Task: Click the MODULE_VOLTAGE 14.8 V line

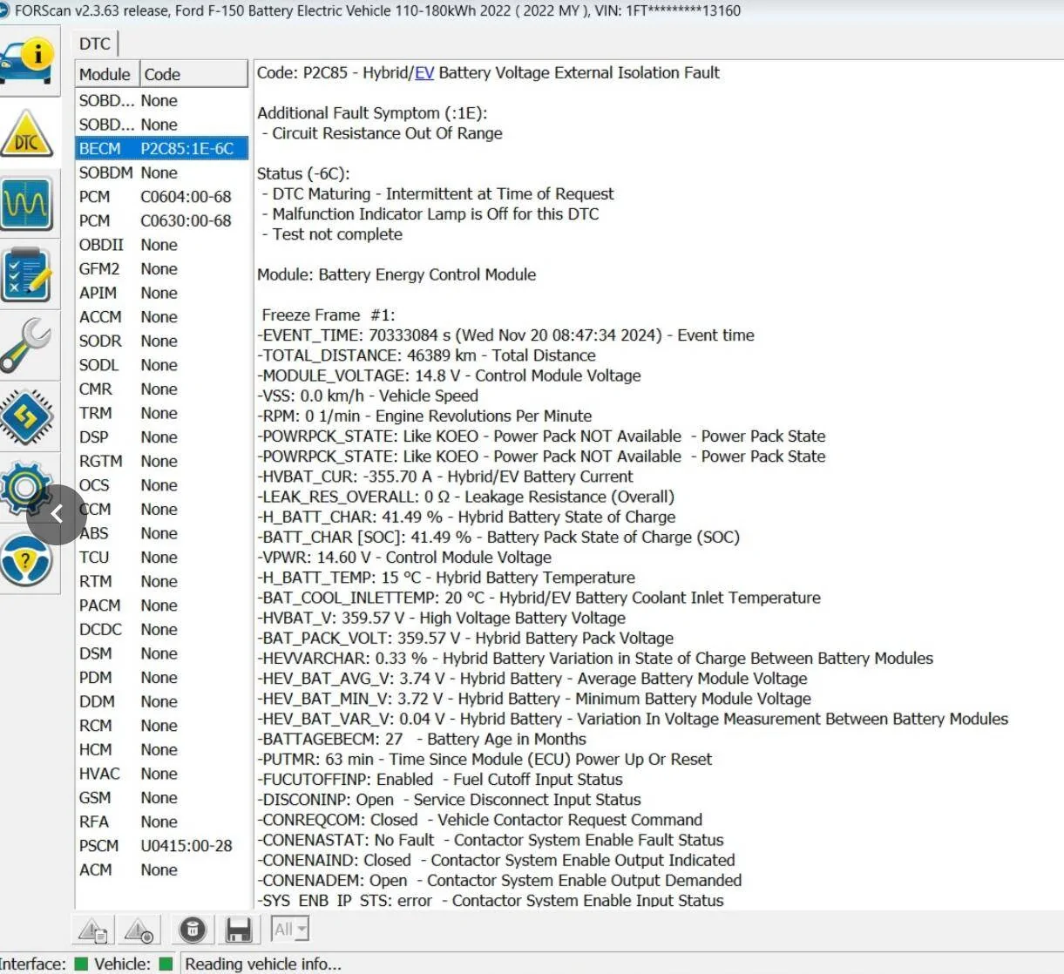Action: (449, 375)
